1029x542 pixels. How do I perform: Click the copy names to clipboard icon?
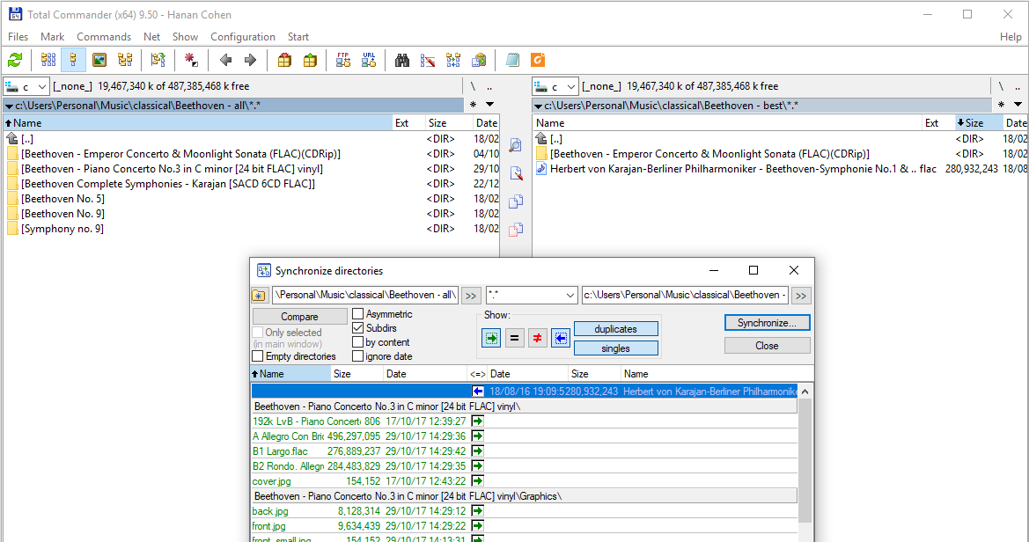tap(479, 61)
